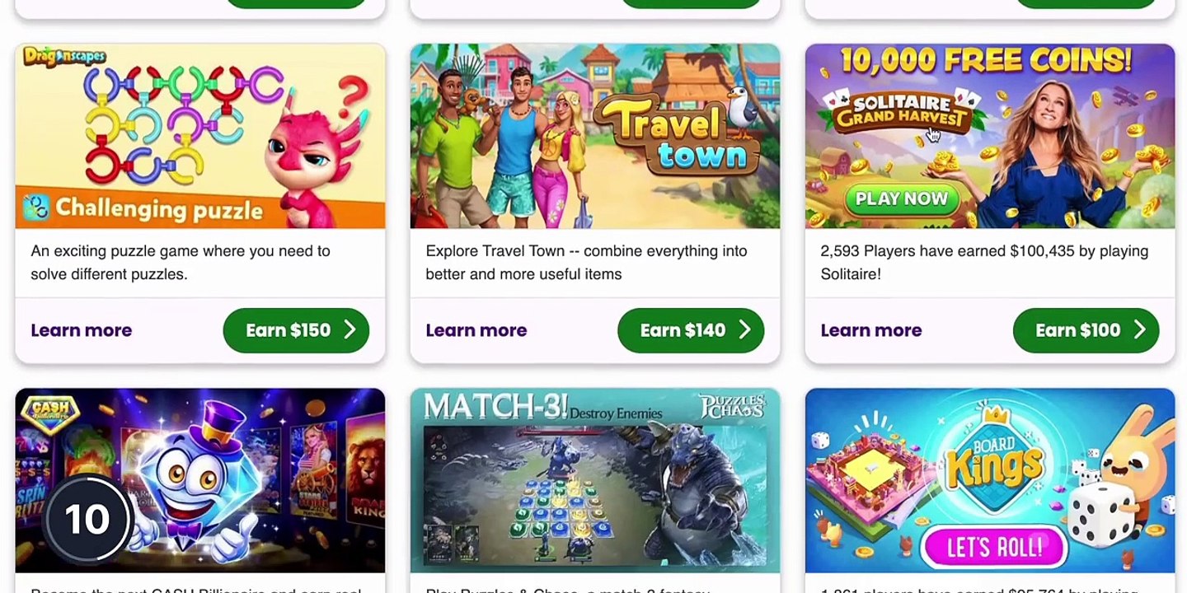This screenshot has width=1187, height=593.
Task: Click the arrow chevron on Earn $150
Action: coord(350,330)
